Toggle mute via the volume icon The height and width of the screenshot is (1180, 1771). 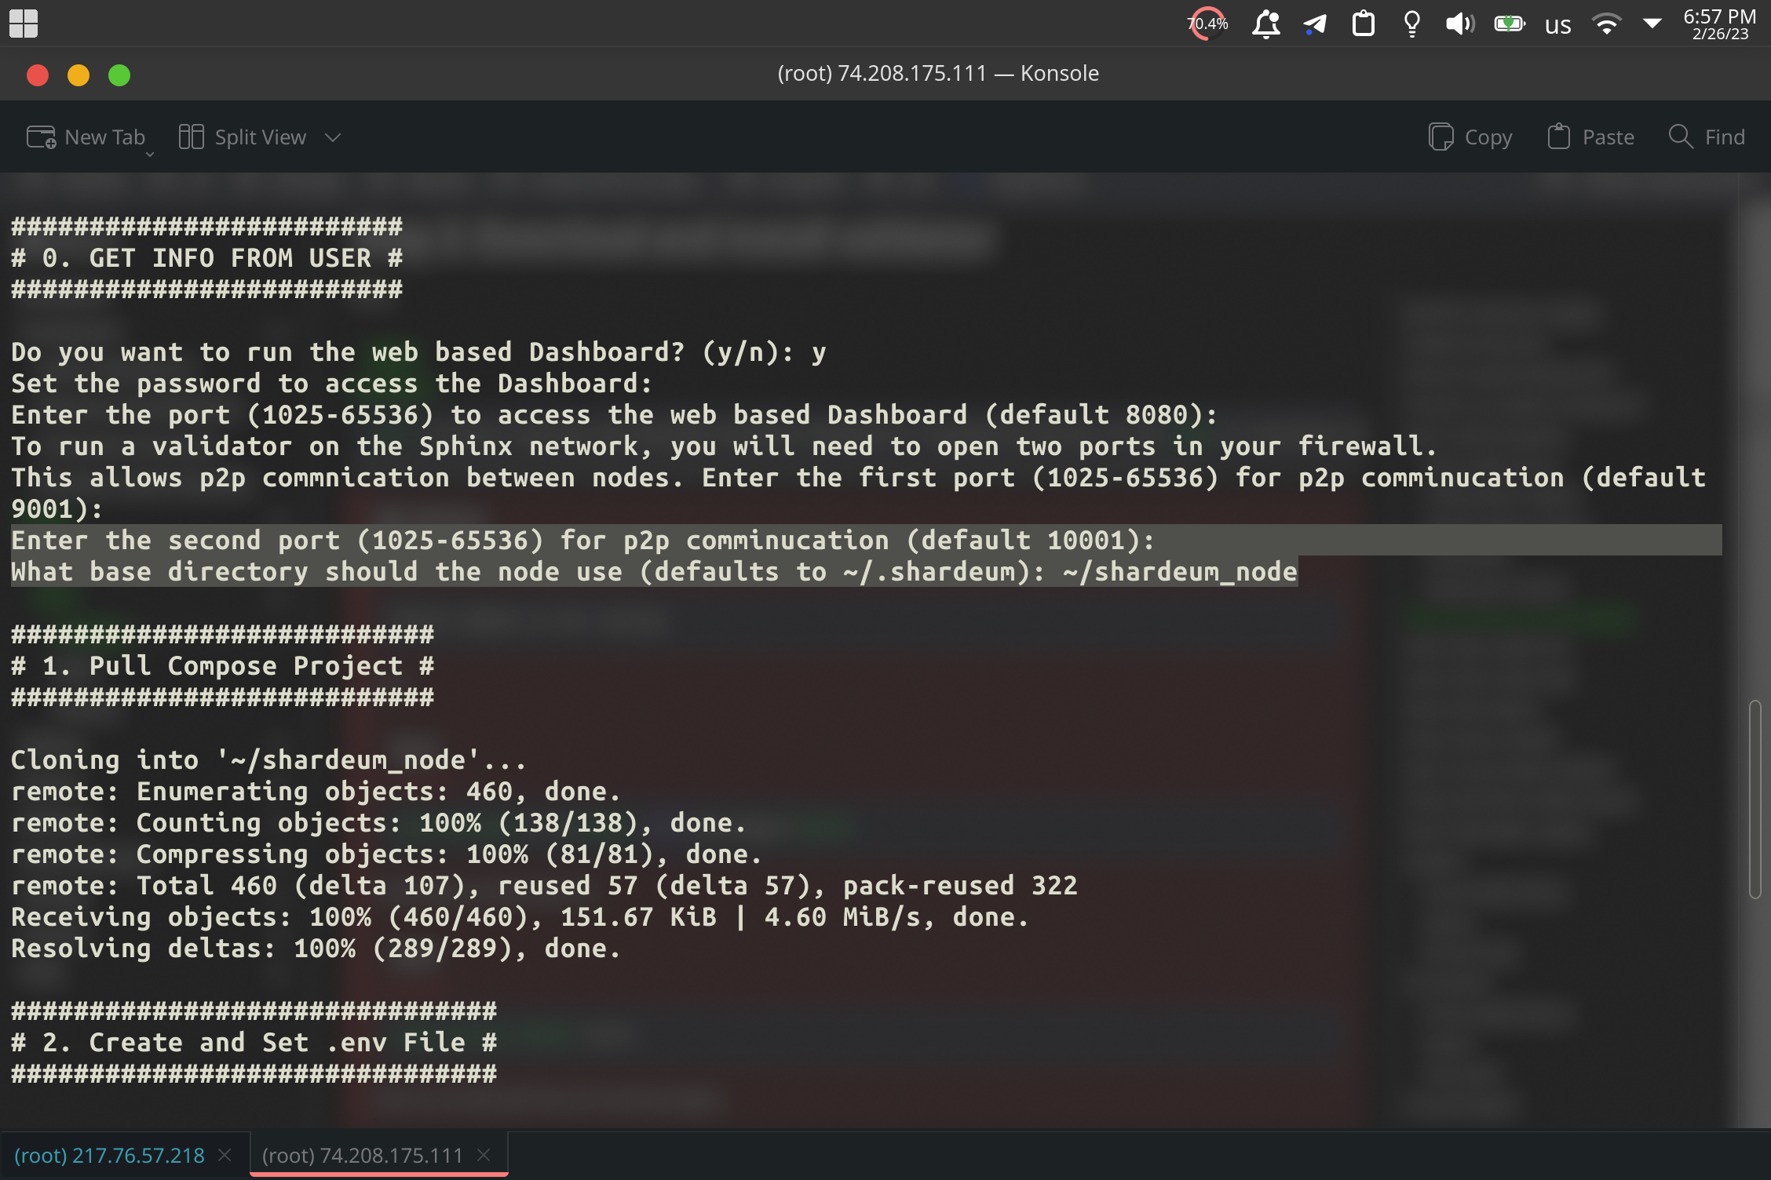tap(1460, 24)
